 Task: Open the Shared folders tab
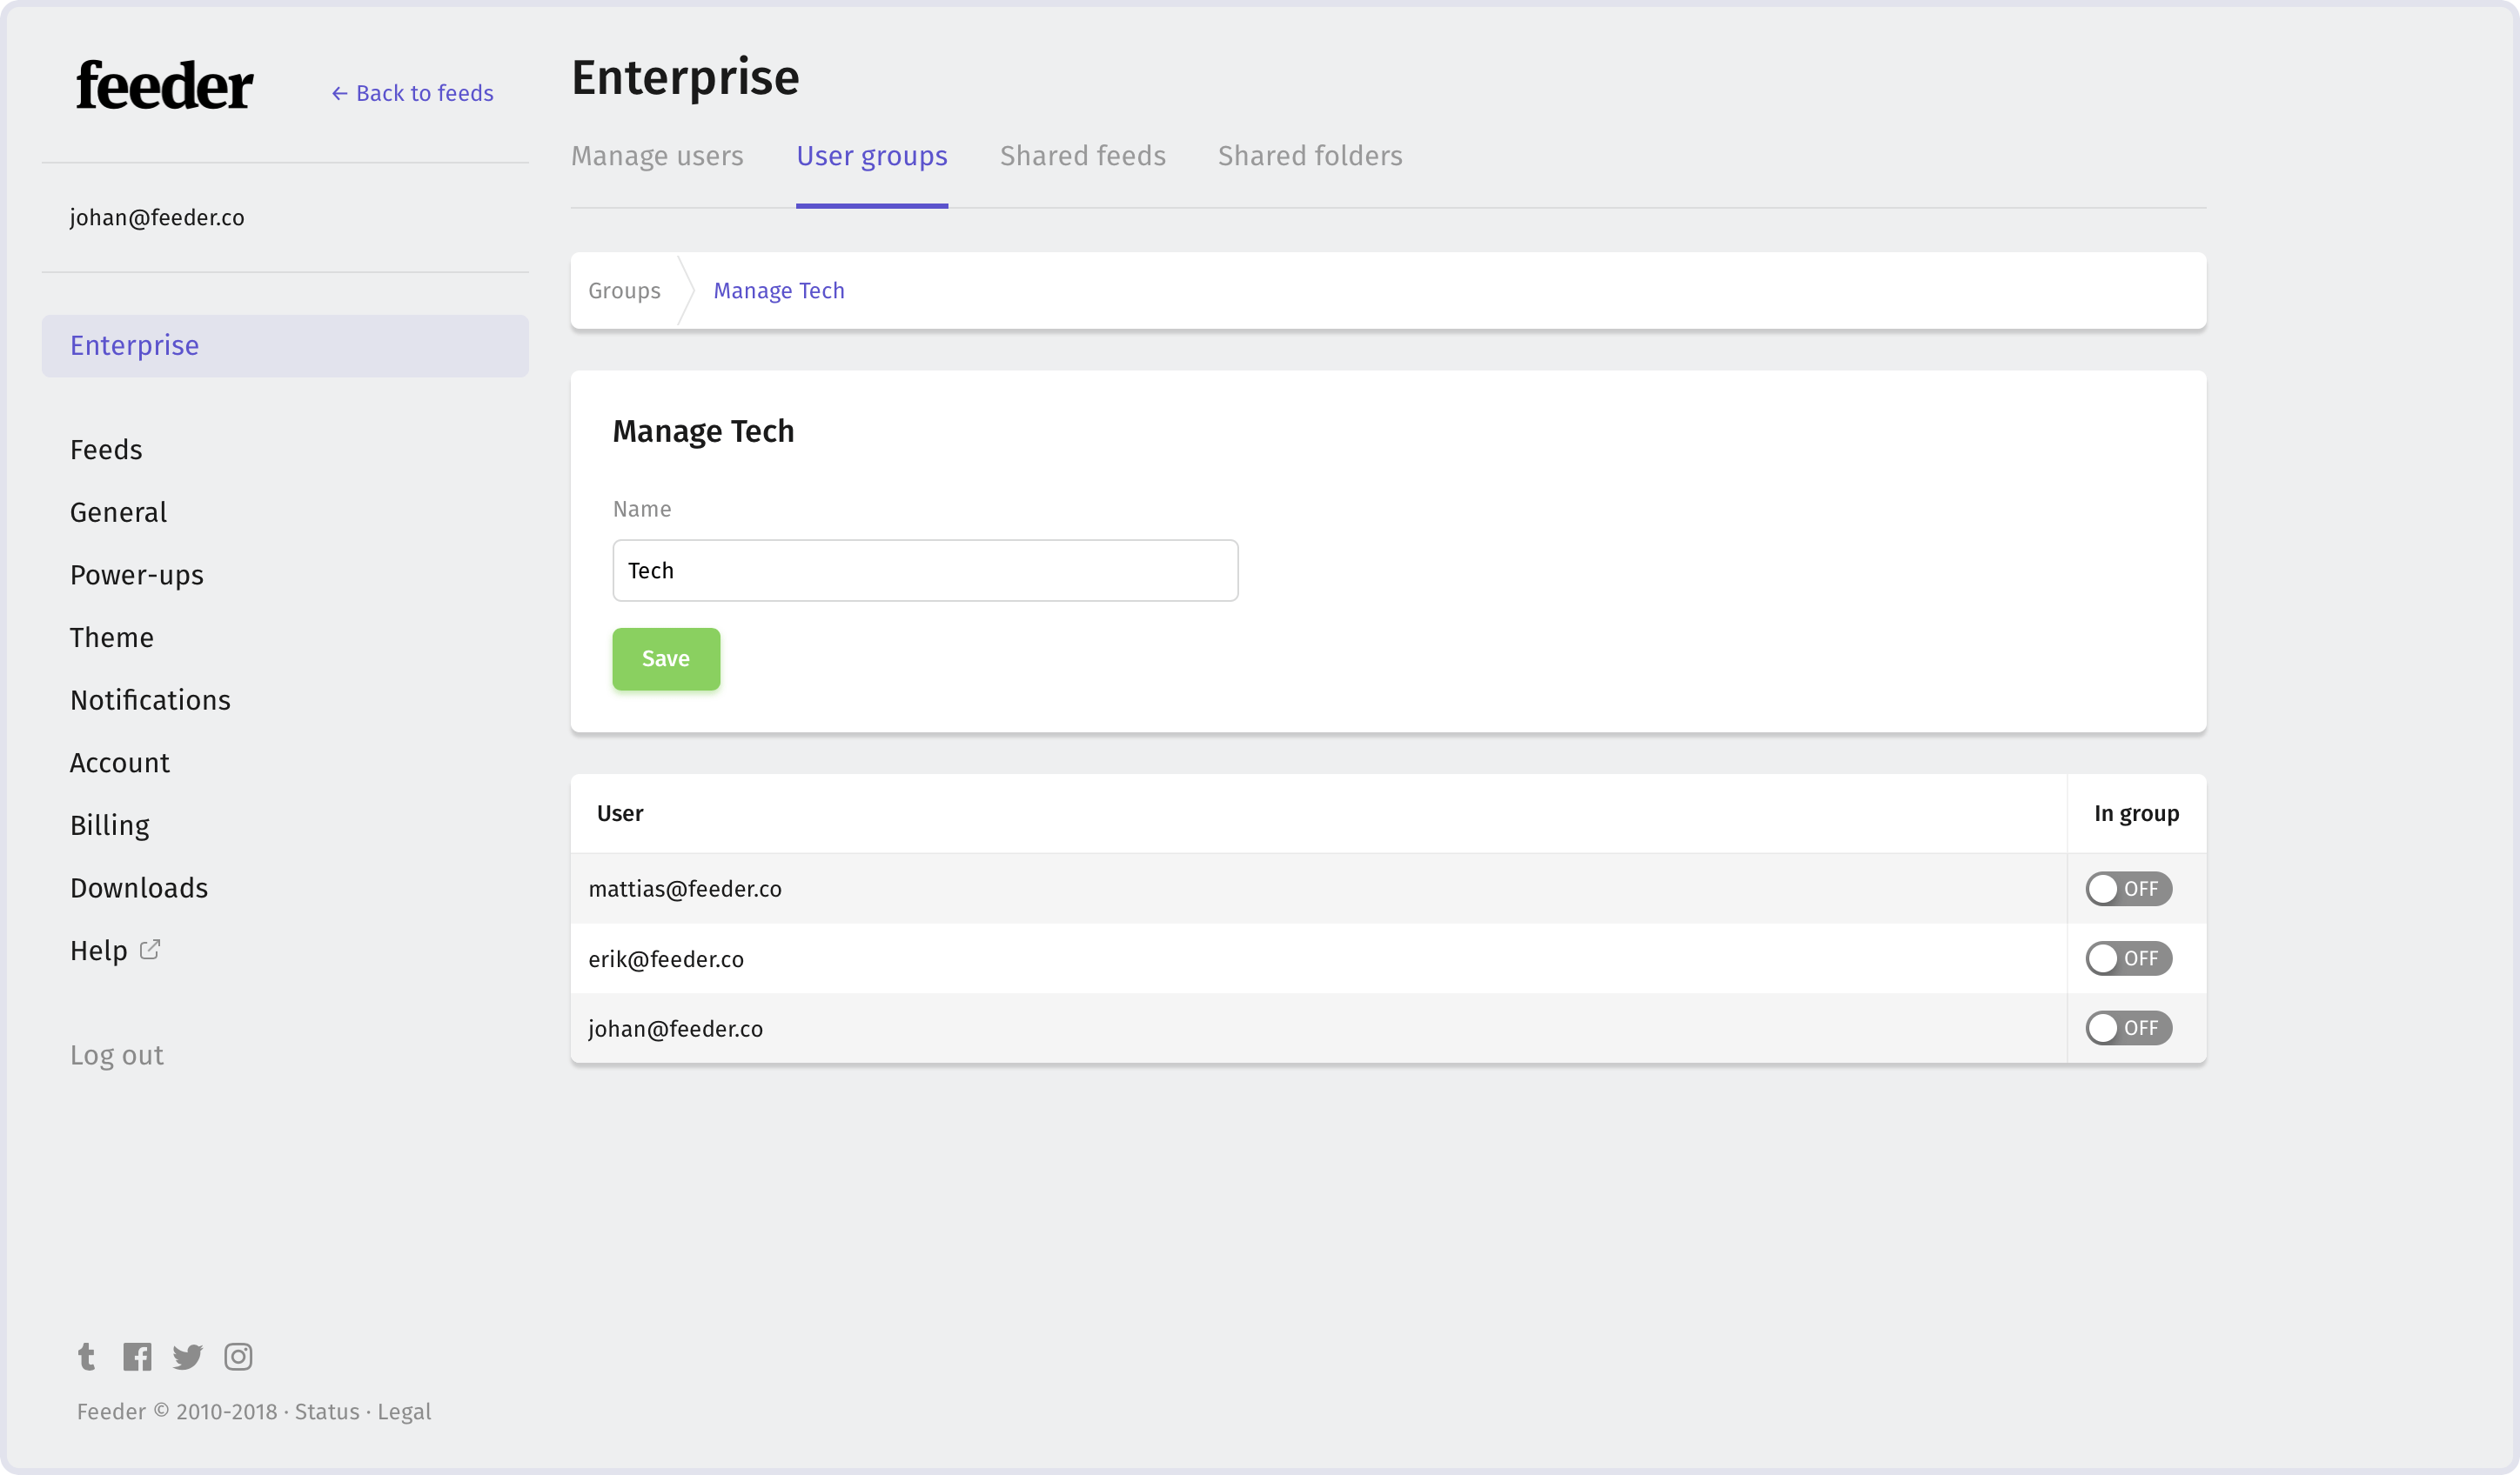(x=1310, y=156)
